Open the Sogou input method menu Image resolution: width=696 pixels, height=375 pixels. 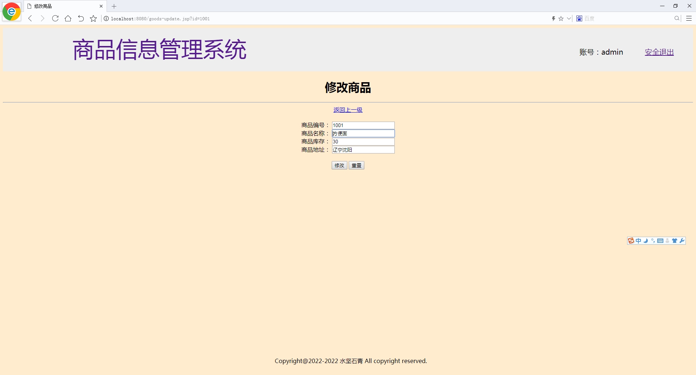631,240
